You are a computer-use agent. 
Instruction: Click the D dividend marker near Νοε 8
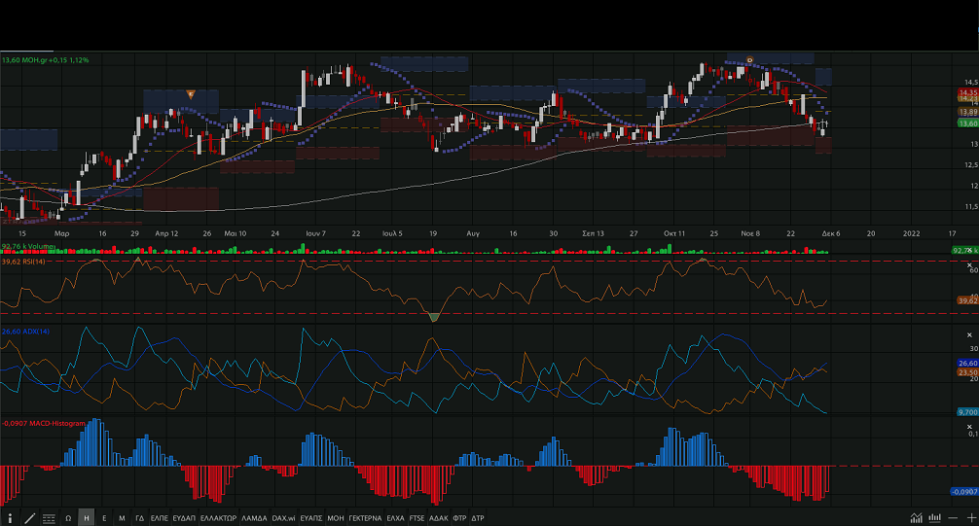pos(750,60)
